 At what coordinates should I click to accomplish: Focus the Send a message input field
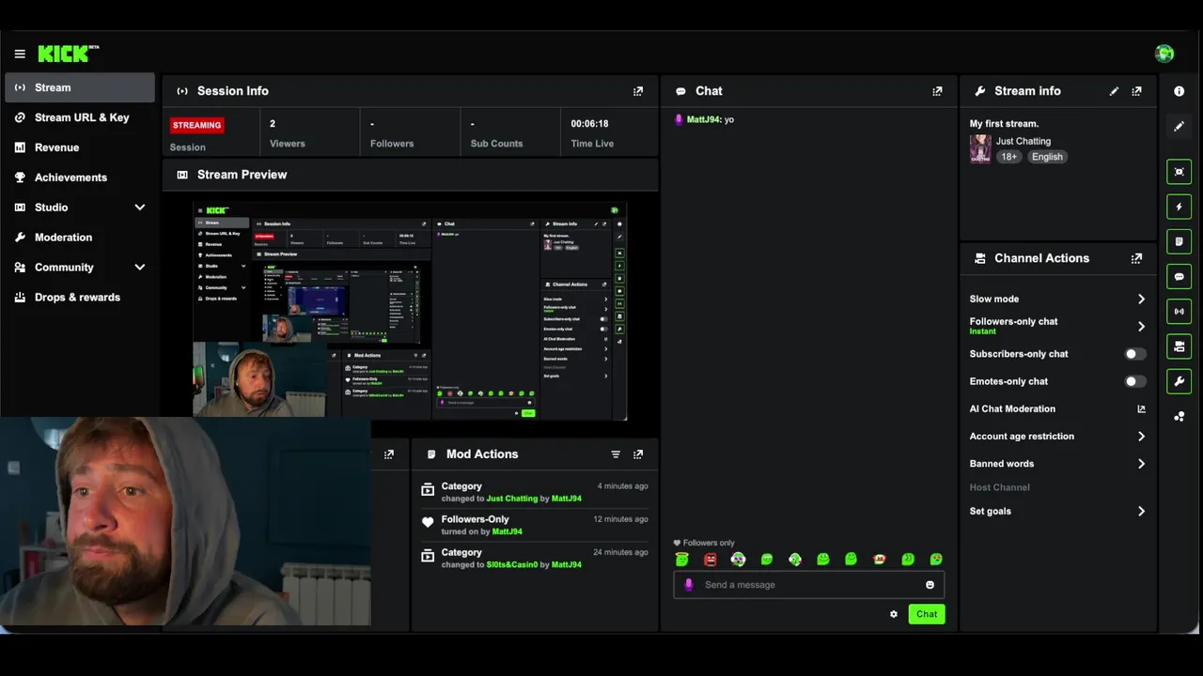[x=808, y=585]
